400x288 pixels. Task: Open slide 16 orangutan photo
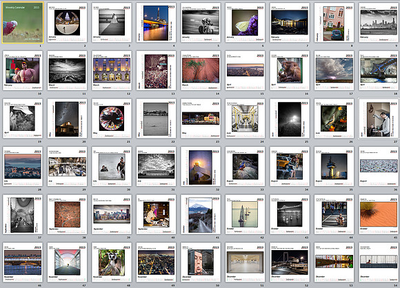[289, 70]
